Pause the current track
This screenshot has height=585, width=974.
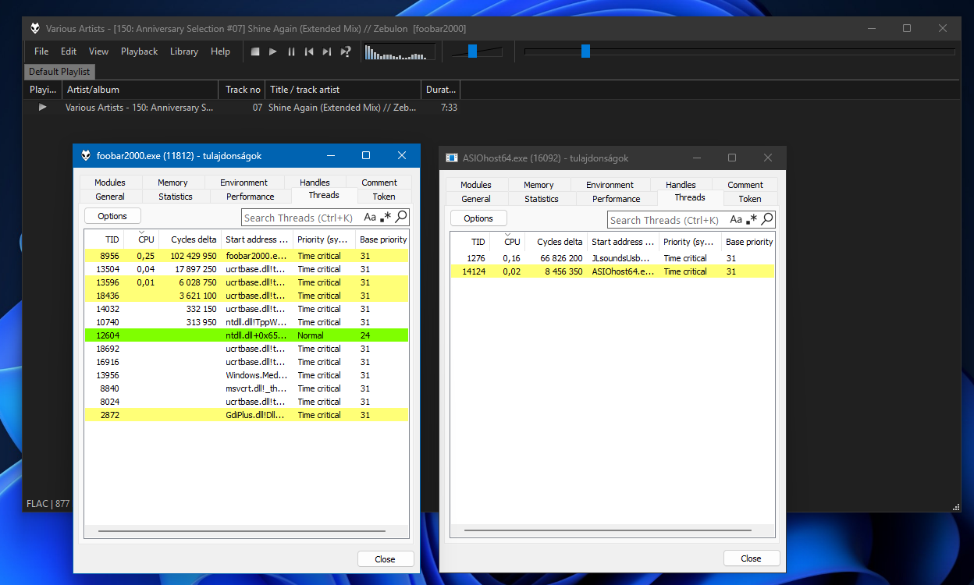pyautogui.click(x=291, y=51)
